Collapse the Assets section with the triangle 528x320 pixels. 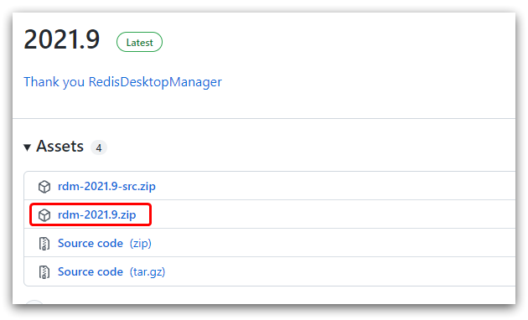pos(28,147)
